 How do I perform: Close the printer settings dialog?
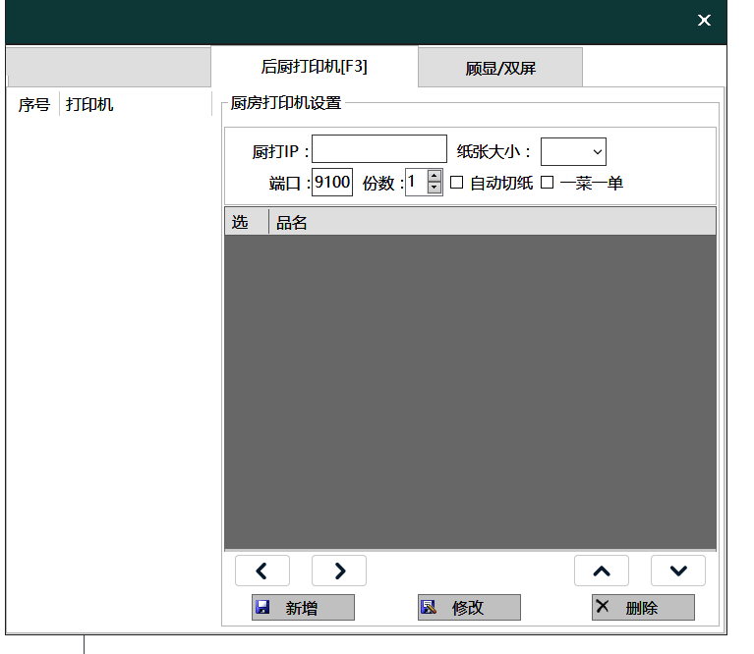tap(704, 21)
